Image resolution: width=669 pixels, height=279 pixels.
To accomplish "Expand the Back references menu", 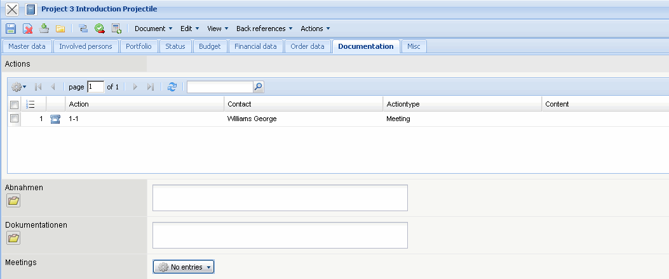I will [x=264, y=29].
